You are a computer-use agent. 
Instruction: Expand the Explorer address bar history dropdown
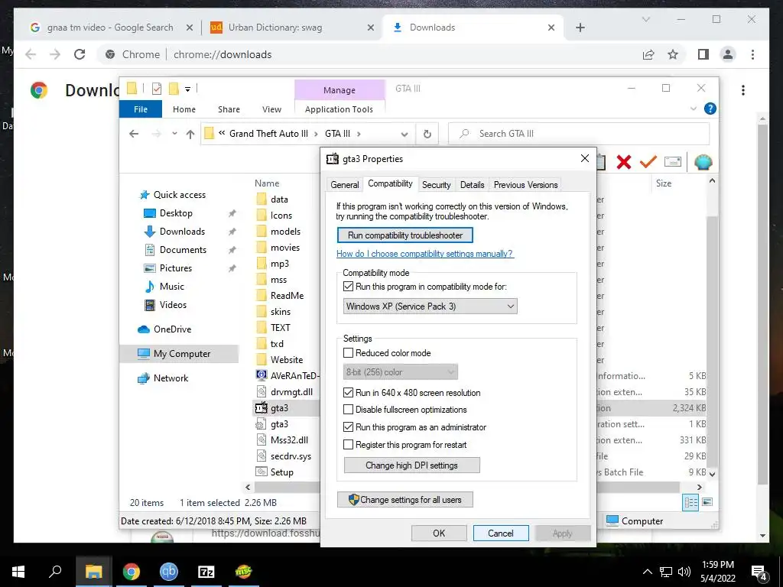tap(404, 134)
